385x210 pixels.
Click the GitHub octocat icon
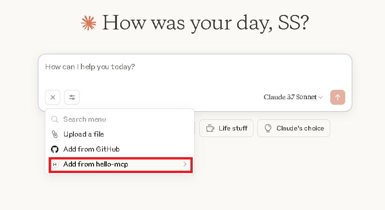pos(55,149)
